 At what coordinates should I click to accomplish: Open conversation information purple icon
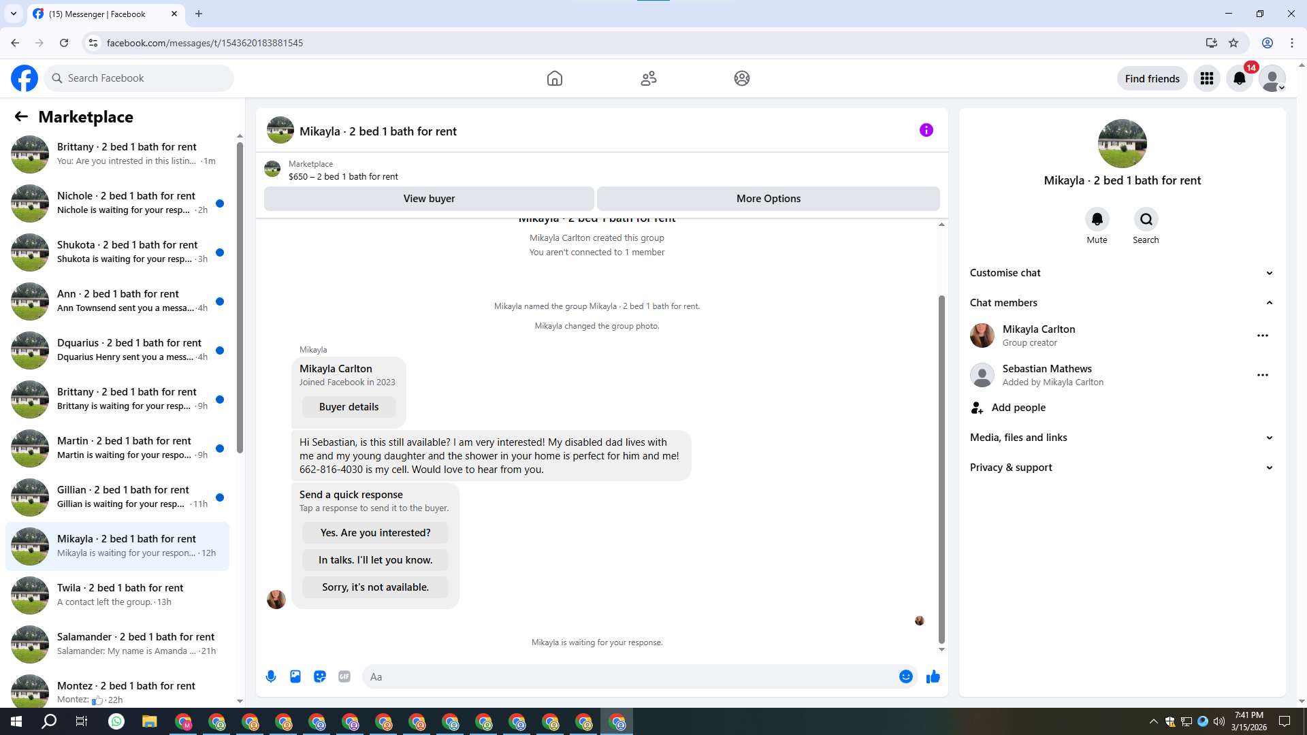(x=926, y=130)
